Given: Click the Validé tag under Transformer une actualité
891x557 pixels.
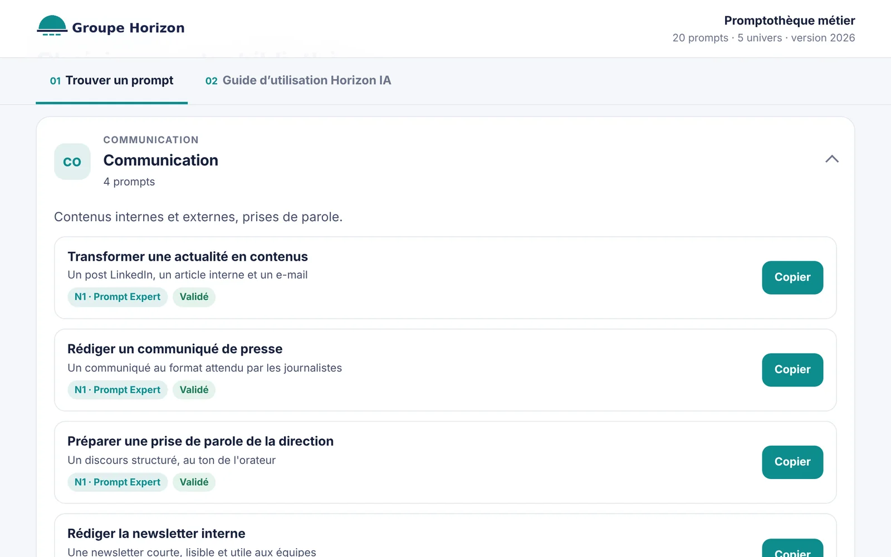Looking at the screenshot, I should [194, 297].
